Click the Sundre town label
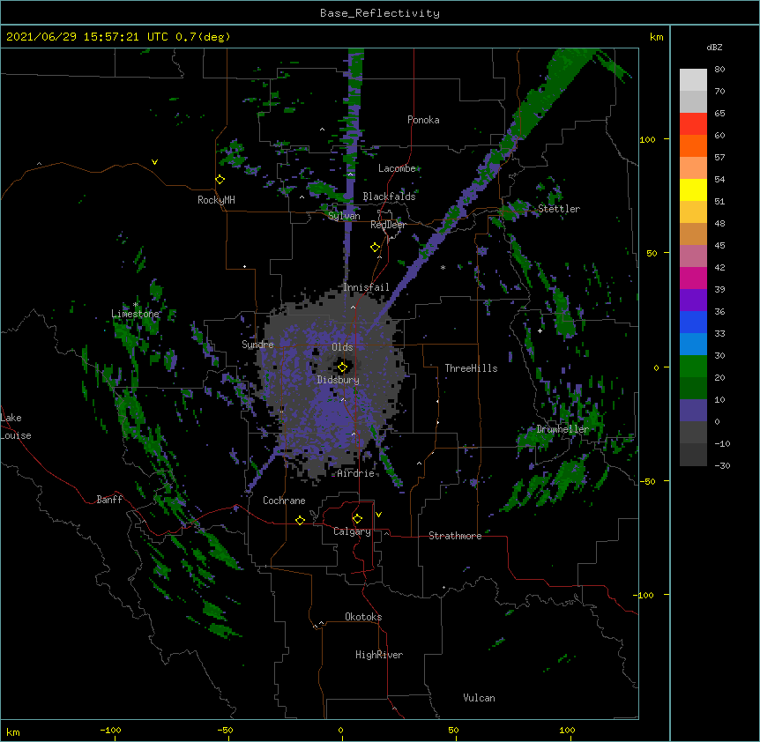 (257, 345)
